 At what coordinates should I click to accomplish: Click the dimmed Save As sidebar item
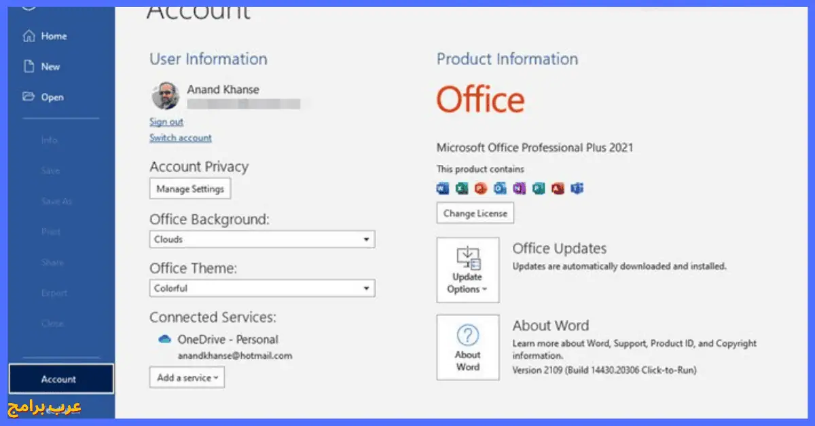56,201
